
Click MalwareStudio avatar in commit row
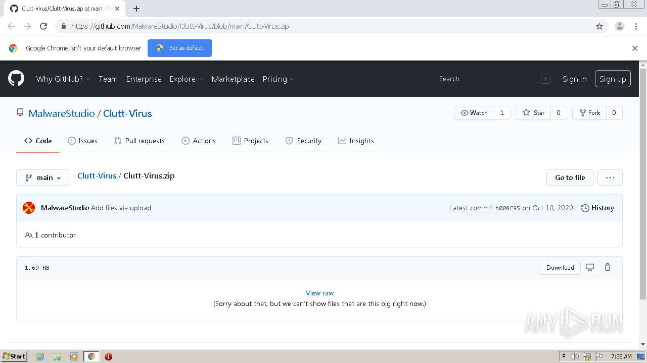pos(29,208)
